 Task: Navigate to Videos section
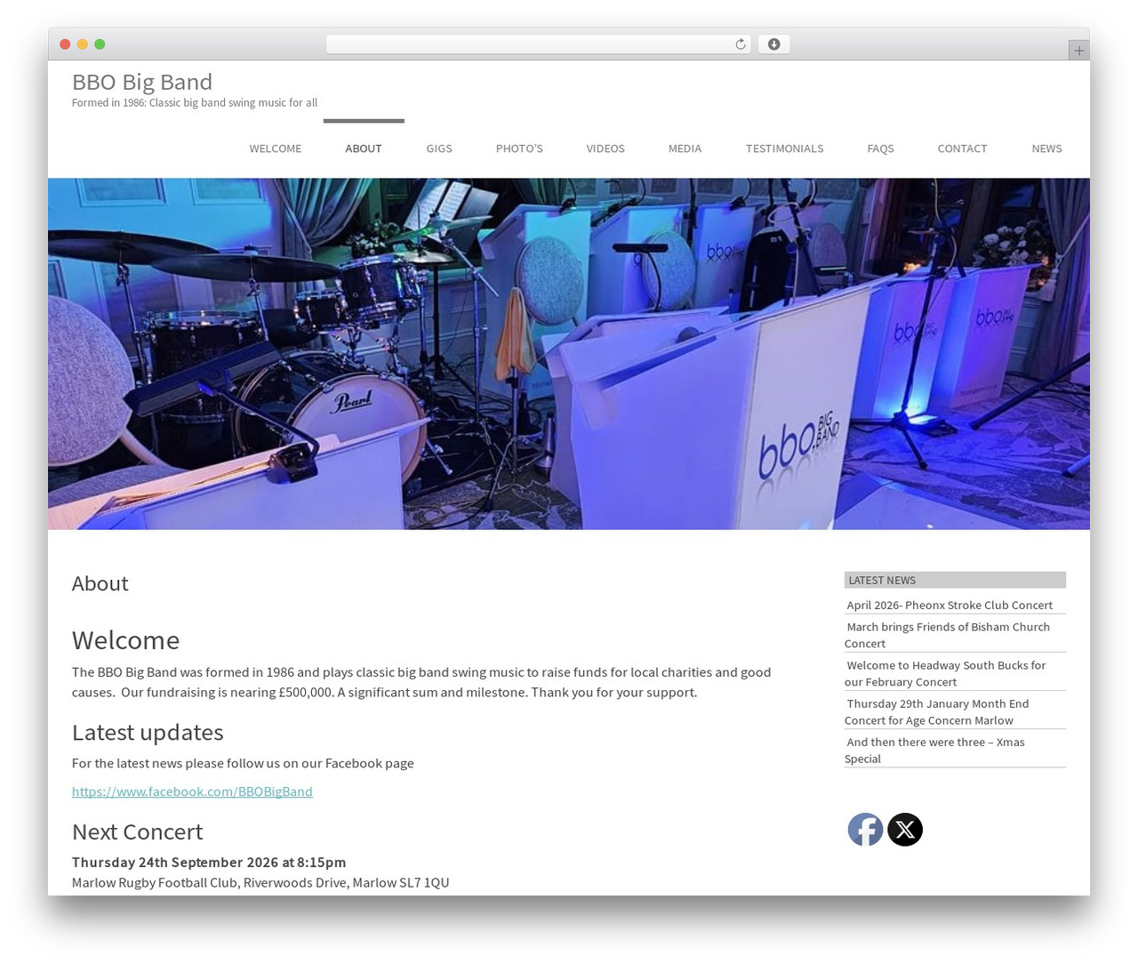pyautogui.click(x=605, y=149)
